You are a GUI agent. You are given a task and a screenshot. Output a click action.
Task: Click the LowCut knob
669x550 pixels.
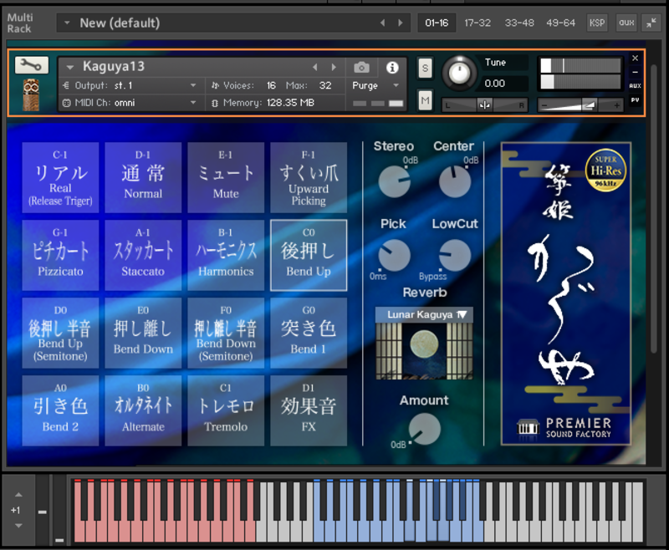[455, 255]
